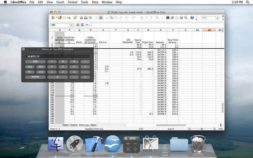Open the scissors Grab app in Dock
The width and height of the screenshot is (253, 158).
151,144
